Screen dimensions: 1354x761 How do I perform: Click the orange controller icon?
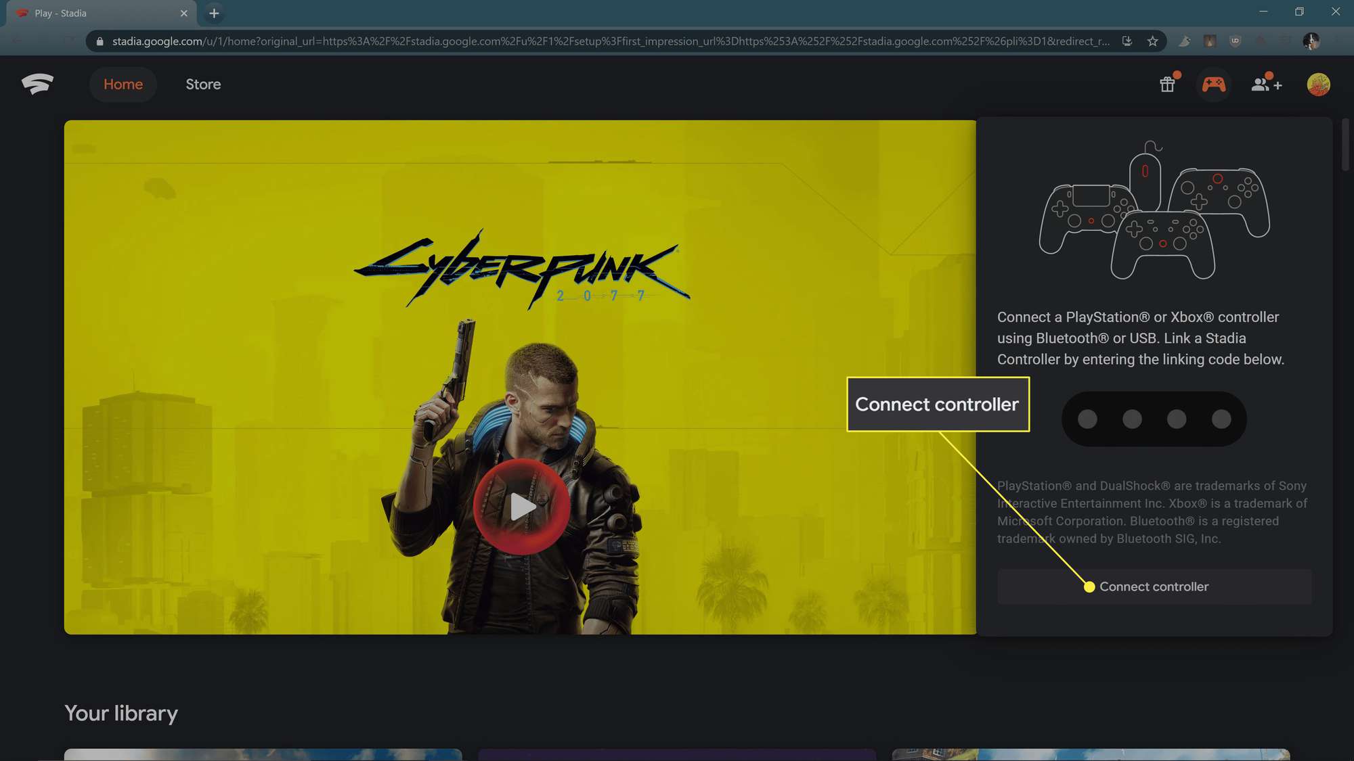tap(1213, 85)
